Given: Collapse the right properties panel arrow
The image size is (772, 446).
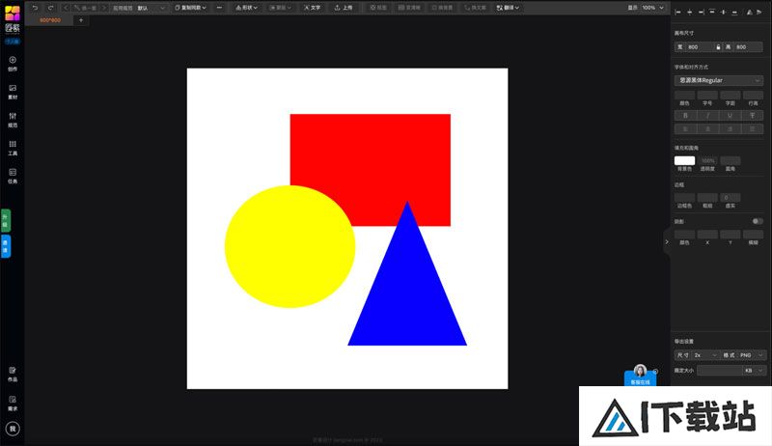Looking at the screenshot, I should (667, 241).
